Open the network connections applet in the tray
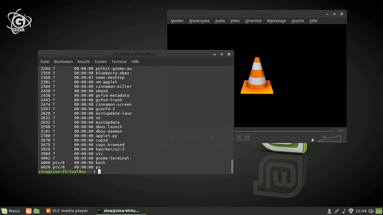This screenshot has width=383, height=215. 337,211
